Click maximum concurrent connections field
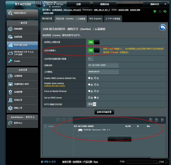 91,59
